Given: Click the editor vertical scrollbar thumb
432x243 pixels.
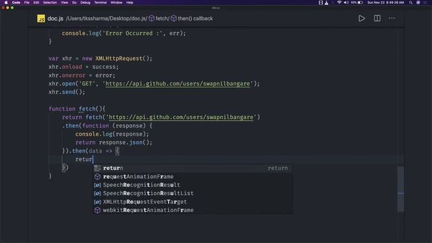Looking at the screenshot, I should coord(401,189).
